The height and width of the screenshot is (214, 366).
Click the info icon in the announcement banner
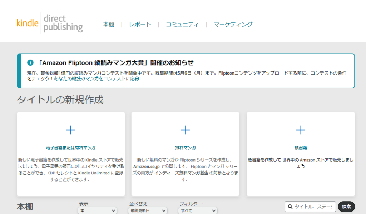tap(30, 63)
